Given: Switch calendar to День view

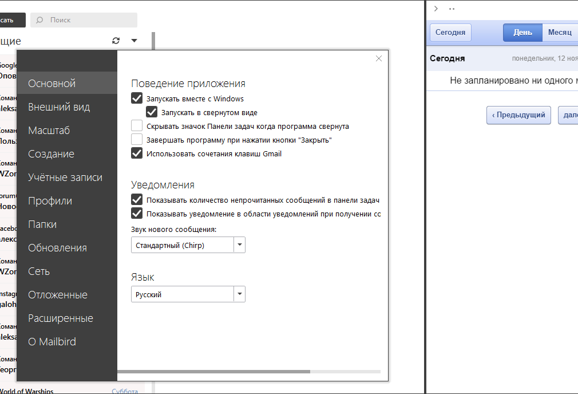Looking at the screenshot, I should click(x=522, y=33).
